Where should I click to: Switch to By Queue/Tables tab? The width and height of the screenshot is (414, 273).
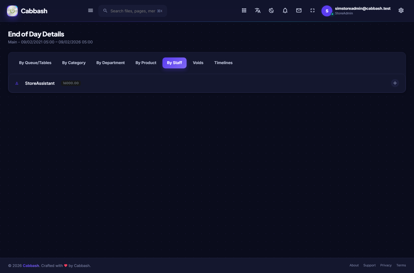[x=35, y=63]
